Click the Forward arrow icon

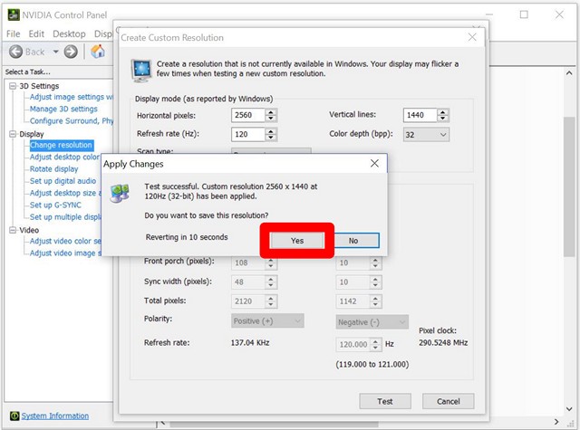click(x=71, y=52)
